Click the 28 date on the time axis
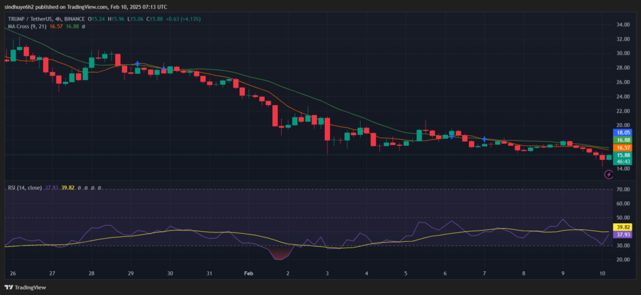The height and width of the screenshot is (295, 641). [91, 273]
